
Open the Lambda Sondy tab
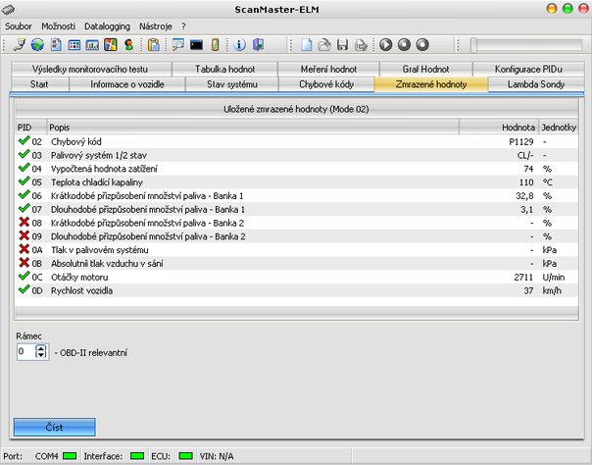click(534, 84)
